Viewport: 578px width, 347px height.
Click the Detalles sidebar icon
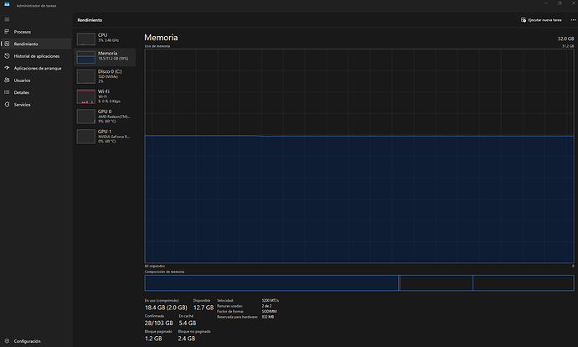(x=7, y=92)
